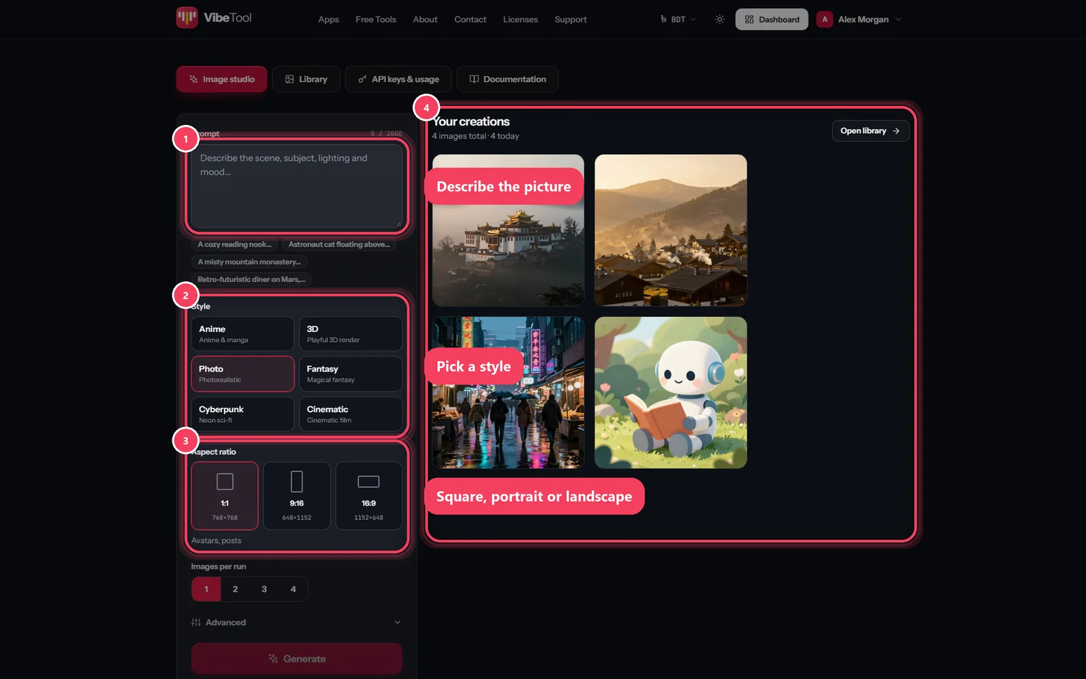This screenshot has width=1086, height=679.
Task: Open the API keys & usage tab
Action: 398,79
